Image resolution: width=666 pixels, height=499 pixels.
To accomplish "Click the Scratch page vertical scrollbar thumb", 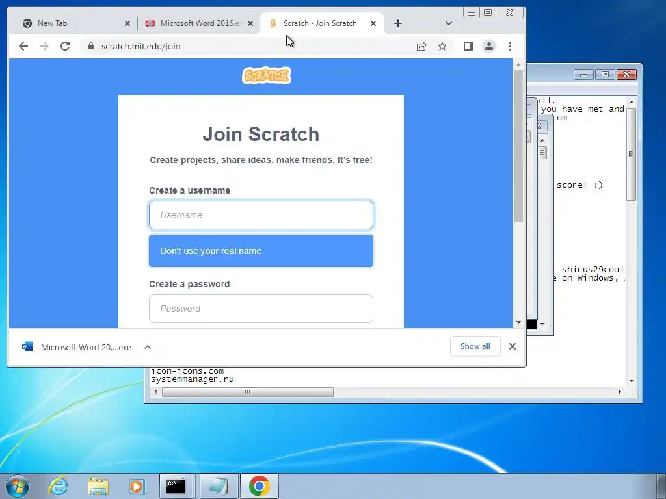I will (x=518, y=145).
